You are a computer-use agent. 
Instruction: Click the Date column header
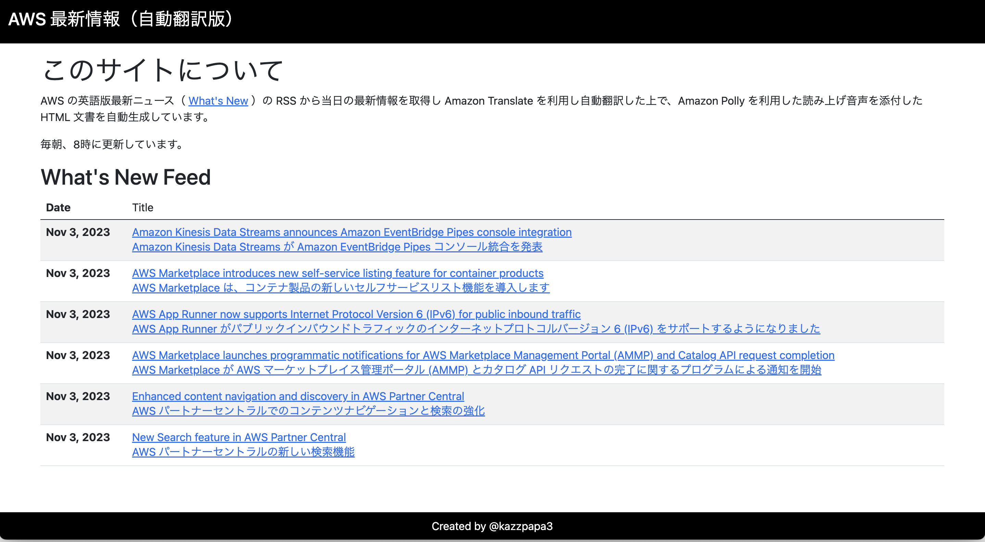pyautogui.click(x=58, y=208)
